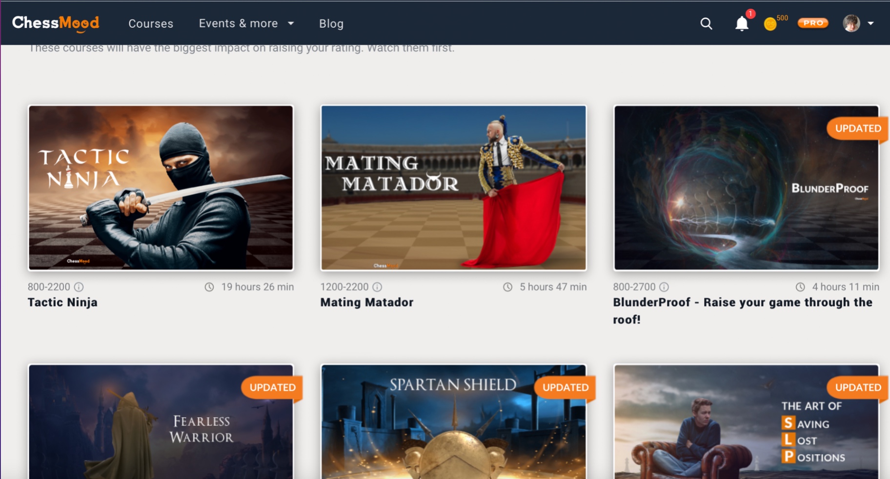This screenshot has height=479, width=890.
Task: Open the notifications bell
Action: pyautogui.click(x=742, y=23)
